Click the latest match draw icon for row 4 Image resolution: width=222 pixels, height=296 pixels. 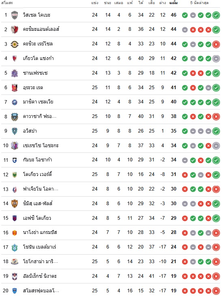[x=216, y=59]
